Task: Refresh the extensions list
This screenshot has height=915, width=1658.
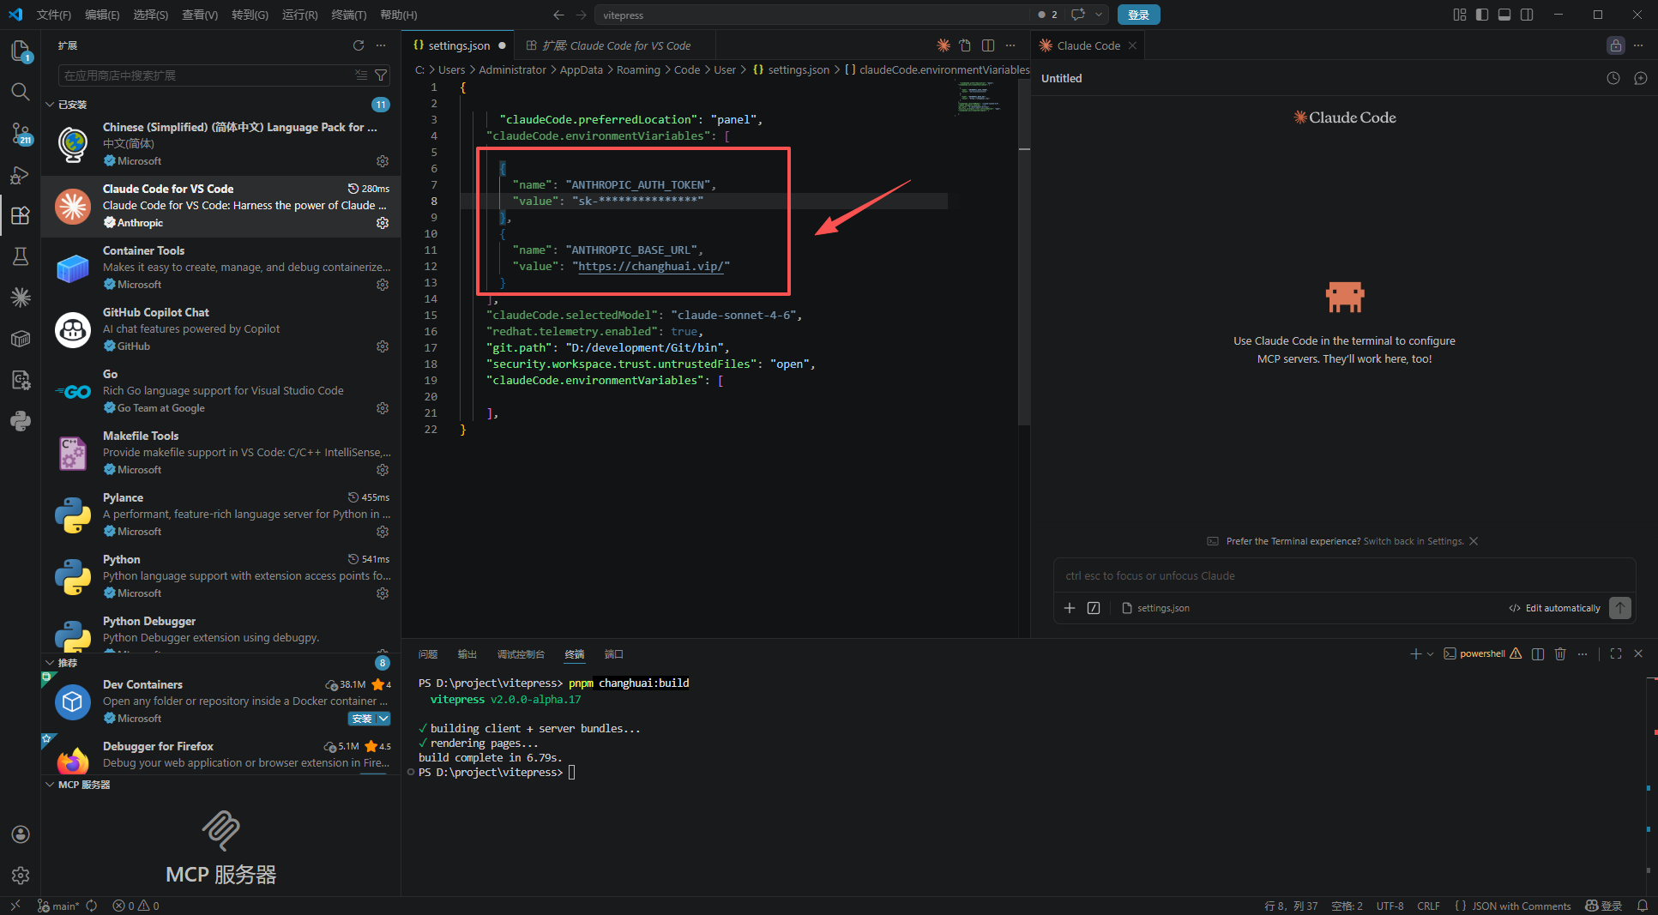Action: tap(359, 45)
